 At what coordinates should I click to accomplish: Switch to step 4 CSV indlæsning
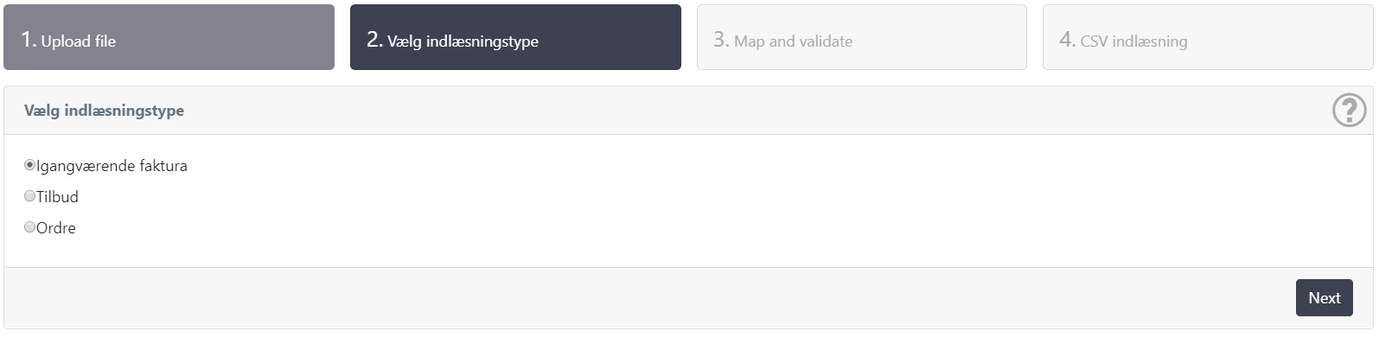(x=1208, y=37)
